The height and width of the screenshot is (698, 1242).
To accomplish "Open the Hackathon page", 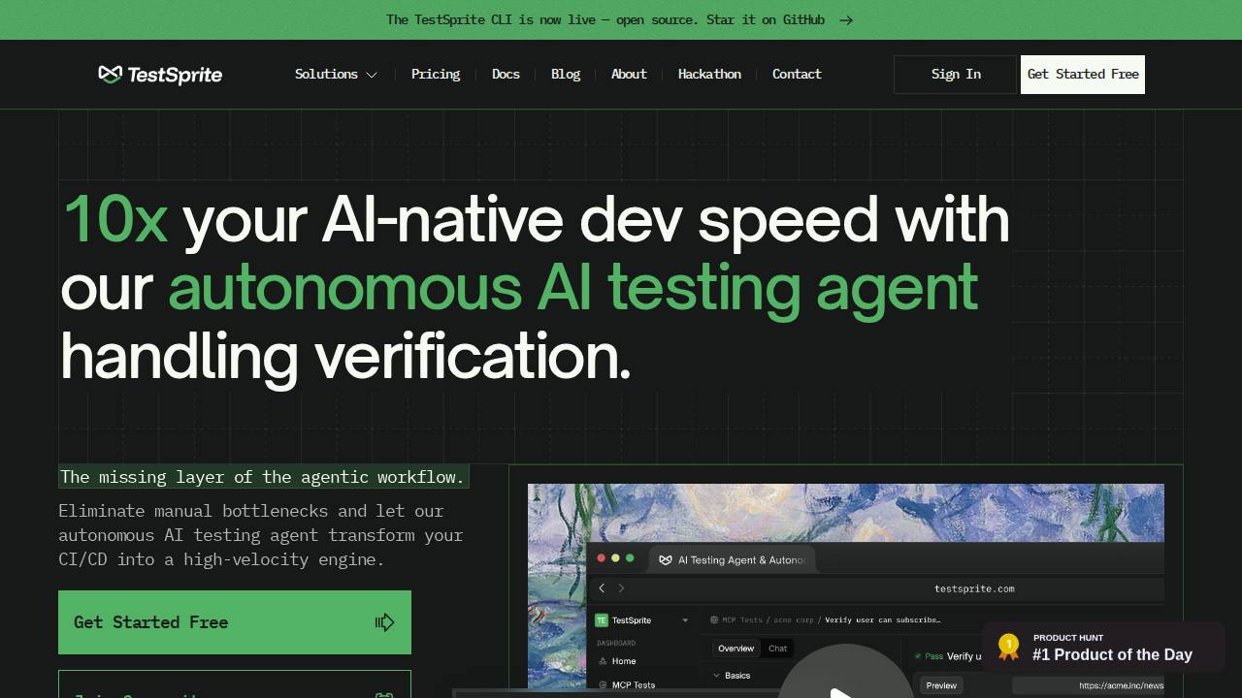I will pyautogui.click(x=709, y=75).
